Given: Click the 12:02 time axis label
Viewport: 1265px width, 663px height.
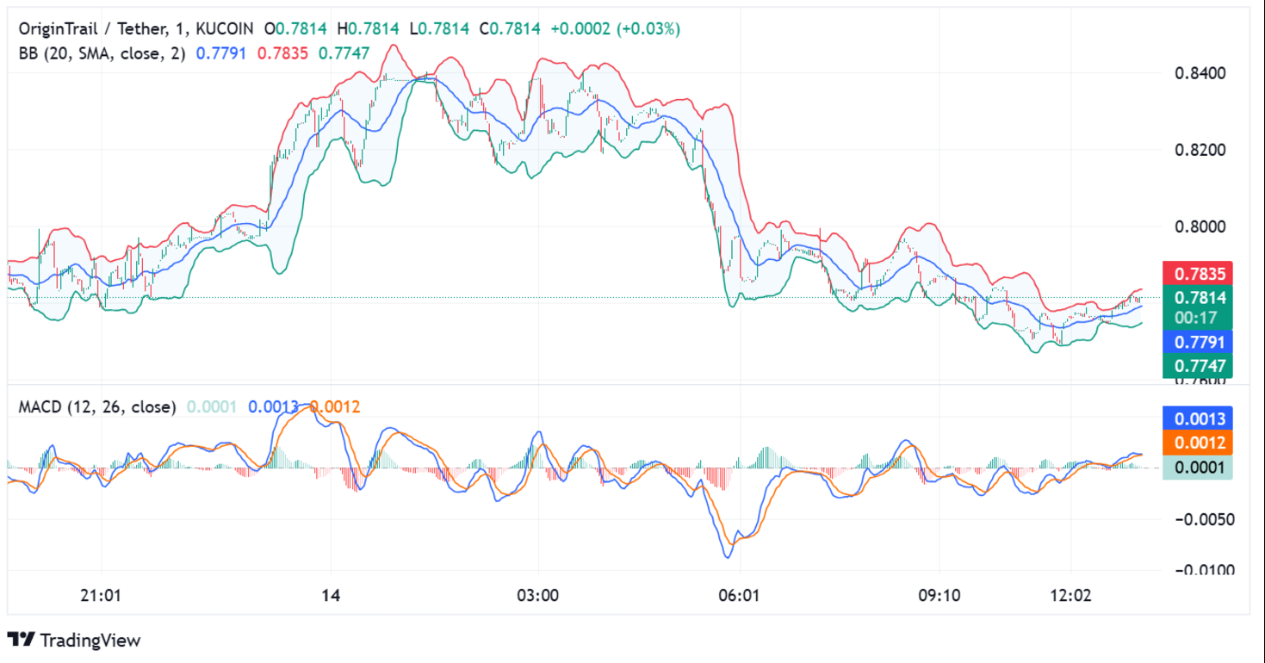Looking at the screenshot, I should pos(1070,595).
